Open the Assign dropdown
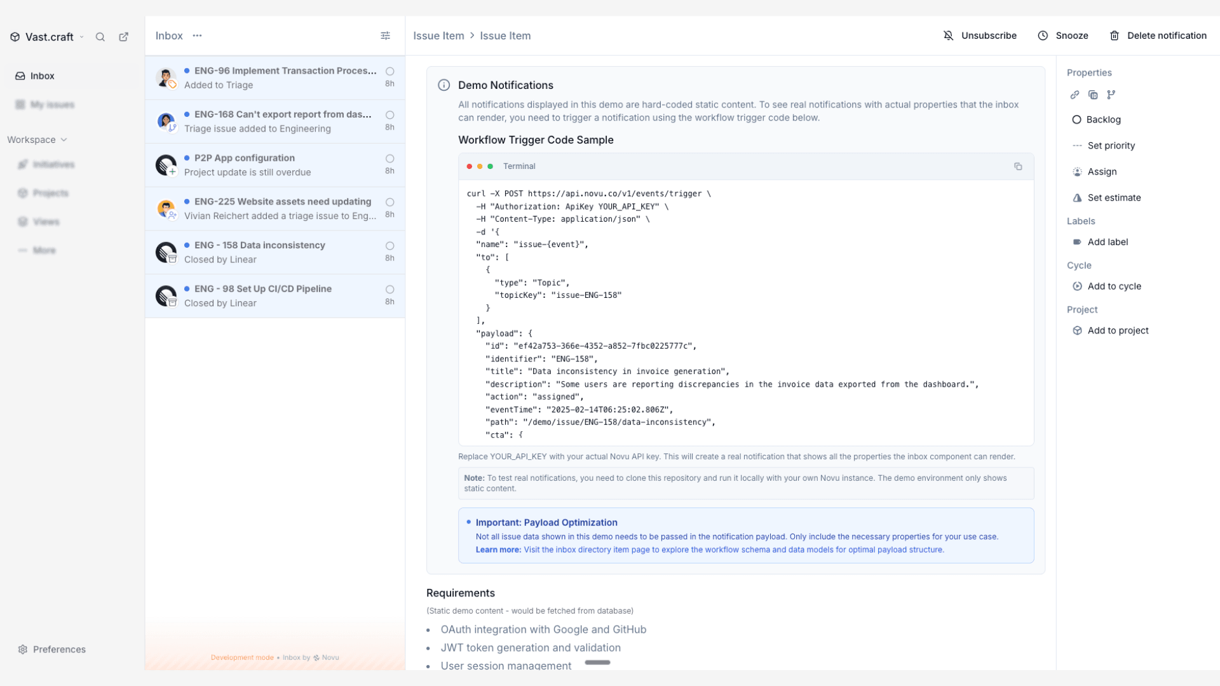Viewport: 1220px width, 686px height. tap(1094, 171)
